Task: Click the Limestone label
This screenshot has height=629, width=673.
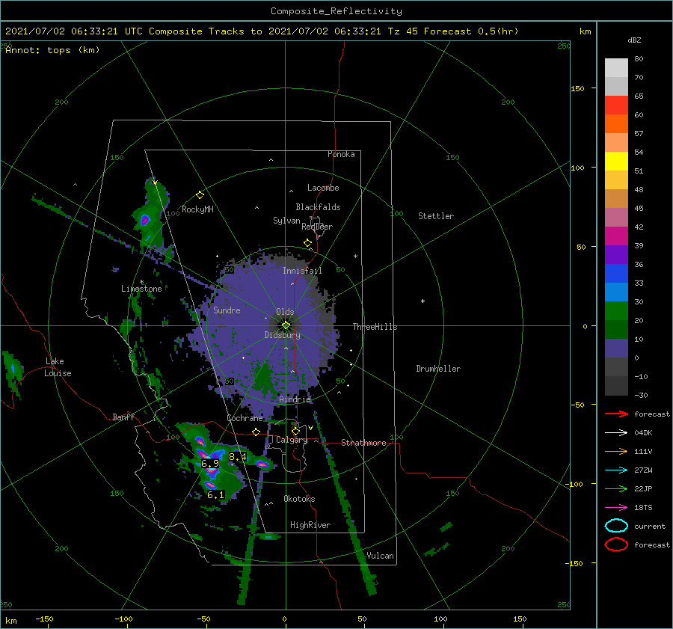Action: [x=141, y=289]
